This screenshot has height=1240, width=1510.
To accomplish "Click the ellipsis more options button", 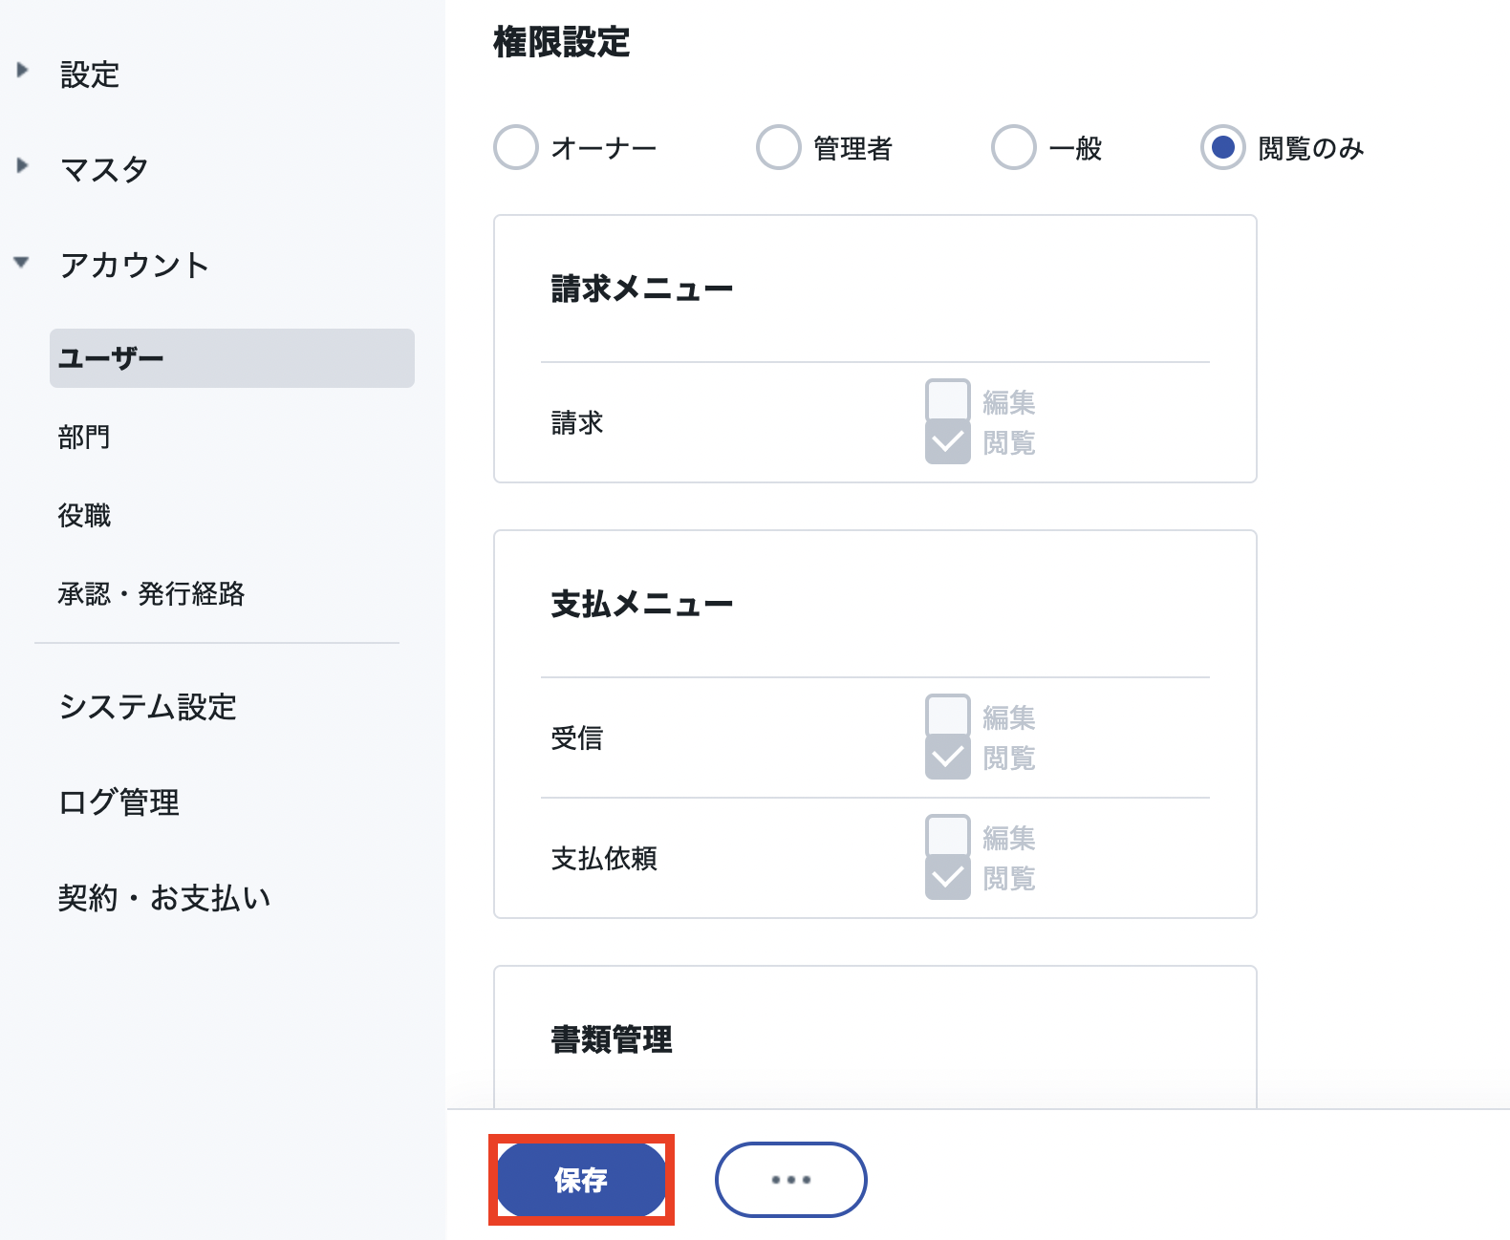I will (791, 1180).
